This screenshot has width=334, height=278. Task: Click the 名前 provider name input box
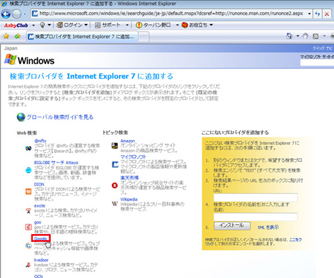coord(256,217)
